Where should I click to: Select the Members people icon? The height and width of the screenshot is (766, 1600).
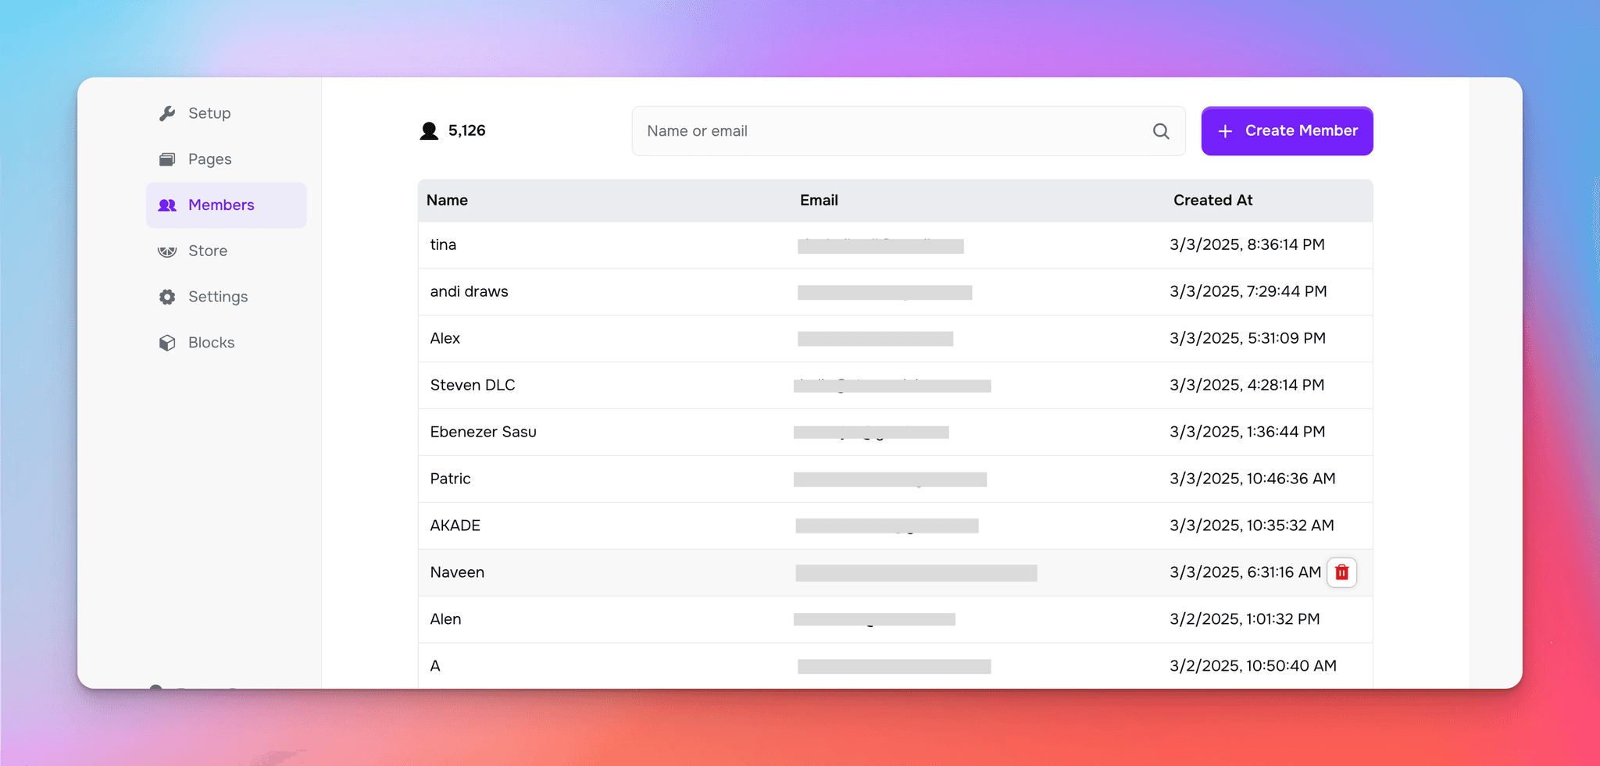(x=167, y=205)
